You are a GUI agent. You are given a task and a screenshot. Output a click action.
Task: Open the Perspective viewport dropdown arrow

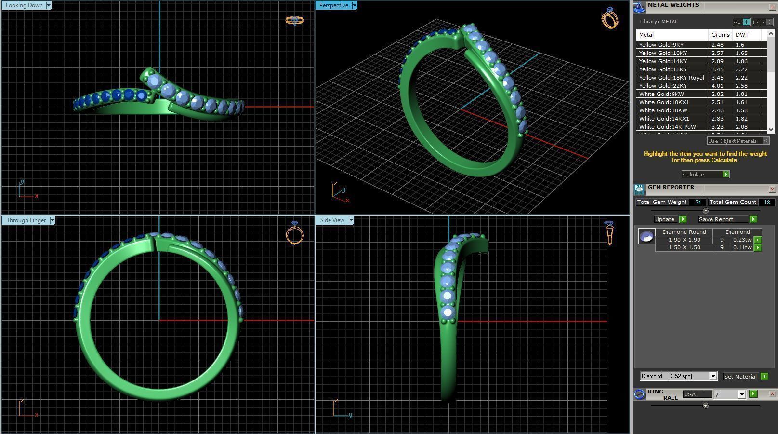tap(355, 5)
